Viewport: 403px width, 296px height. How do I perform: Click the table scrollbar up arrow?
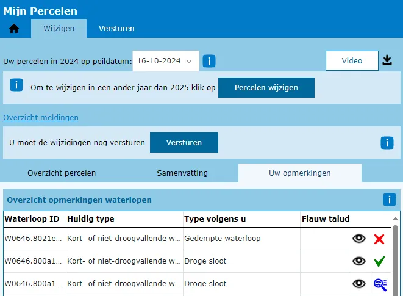pos(395,218)
